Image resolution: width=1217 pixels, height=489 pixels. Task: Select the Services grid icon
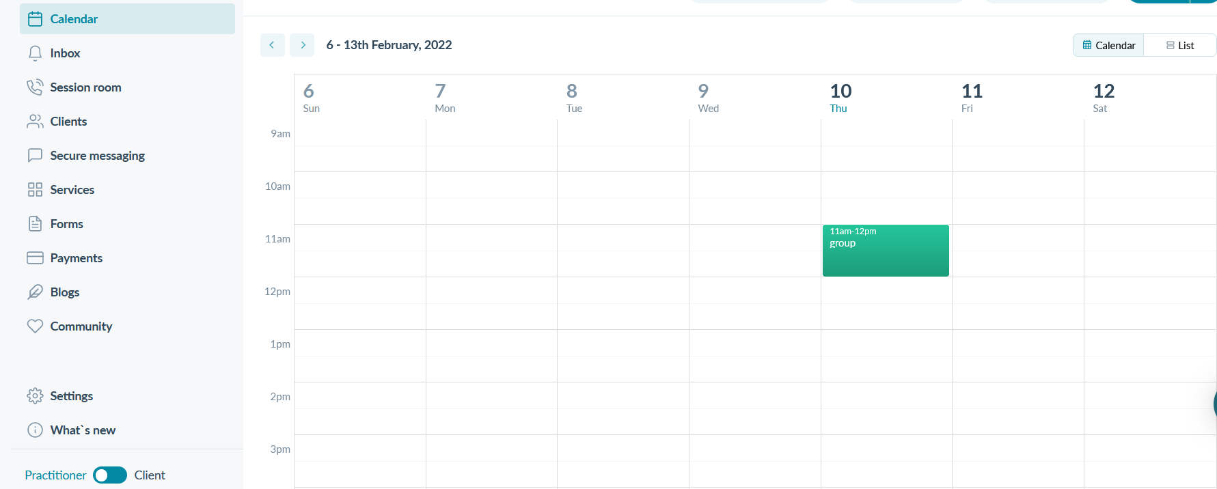pyautogui.click(x=35, y=189)
